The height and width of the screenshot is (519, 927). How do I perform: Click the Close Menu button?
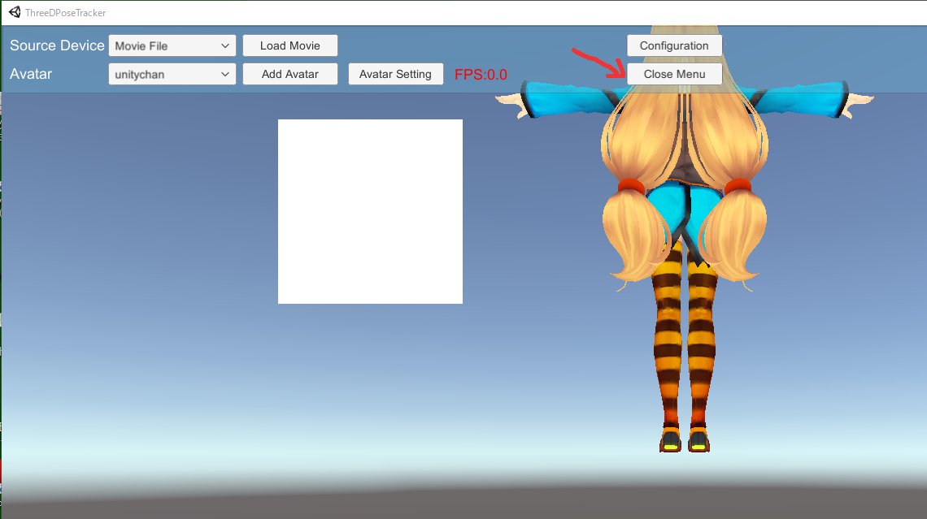click(x=674, y=74)
